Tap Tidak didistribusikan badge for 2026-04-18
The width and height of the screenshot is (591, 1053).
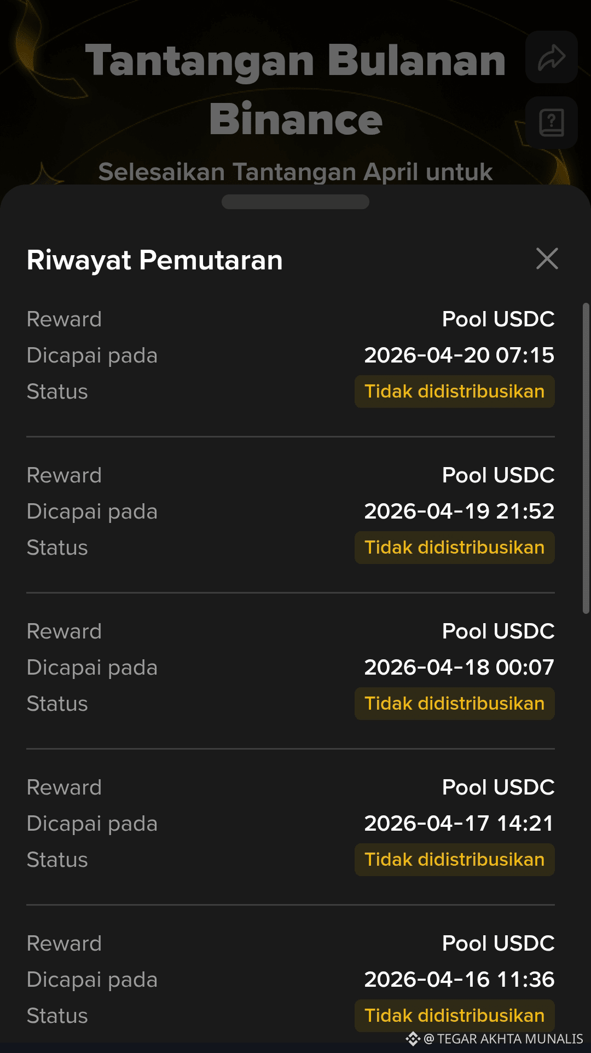pos(455,704)
